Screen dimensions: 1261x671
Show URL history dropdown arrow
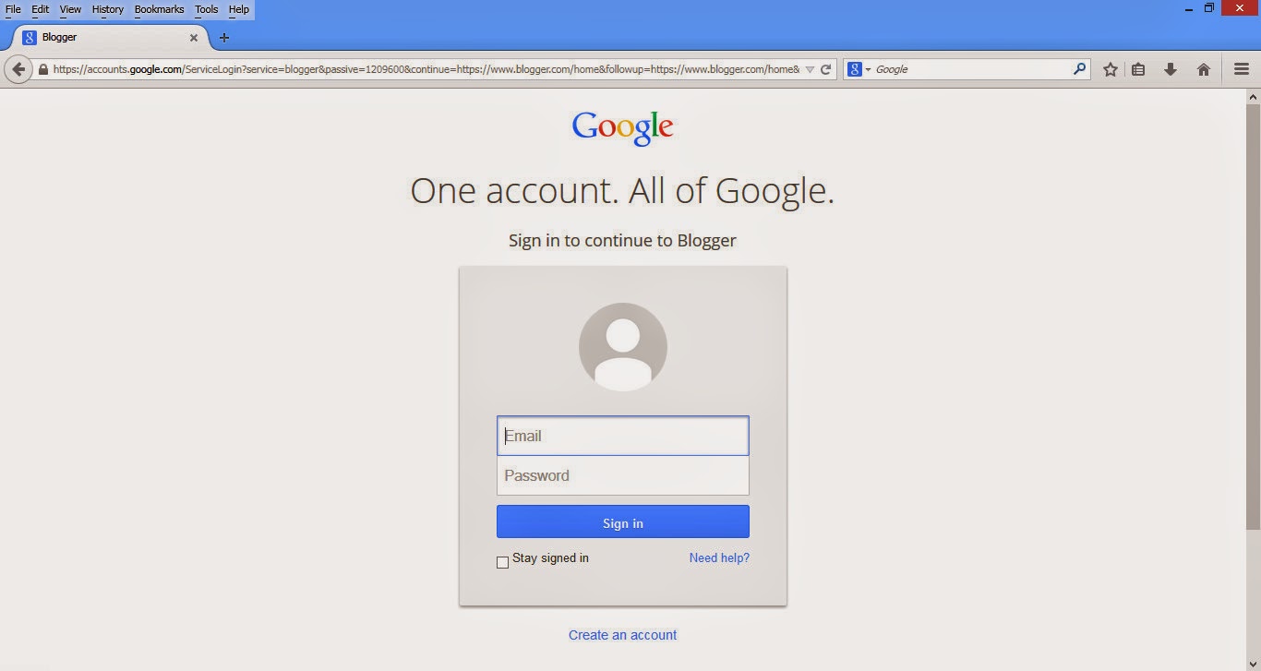click(810, 69)
